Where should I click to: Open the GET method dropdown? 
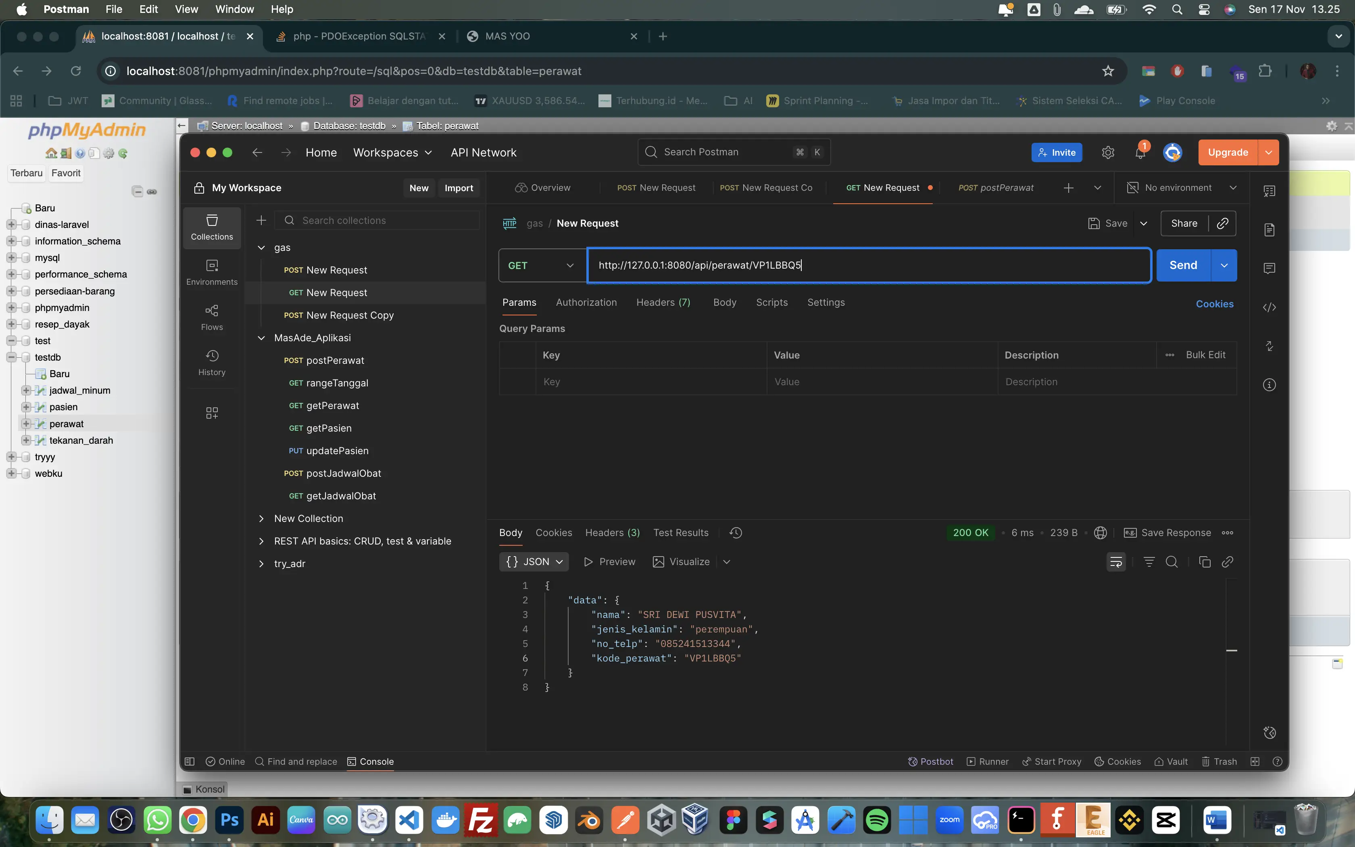click(x=541, y=265)
